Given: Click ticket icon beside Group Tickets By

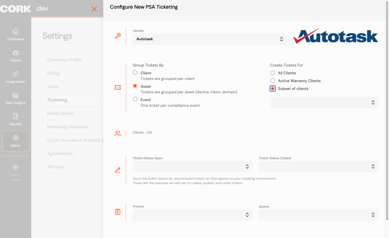Looking at the screenshot, I should tap(118, 87).
